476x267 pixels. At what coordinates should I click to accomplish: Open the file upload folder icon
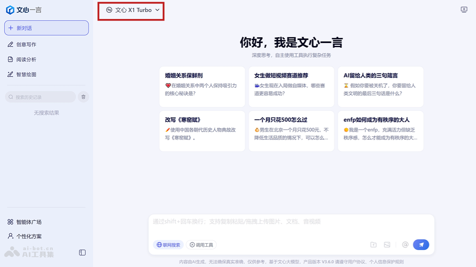coord(373,244)
